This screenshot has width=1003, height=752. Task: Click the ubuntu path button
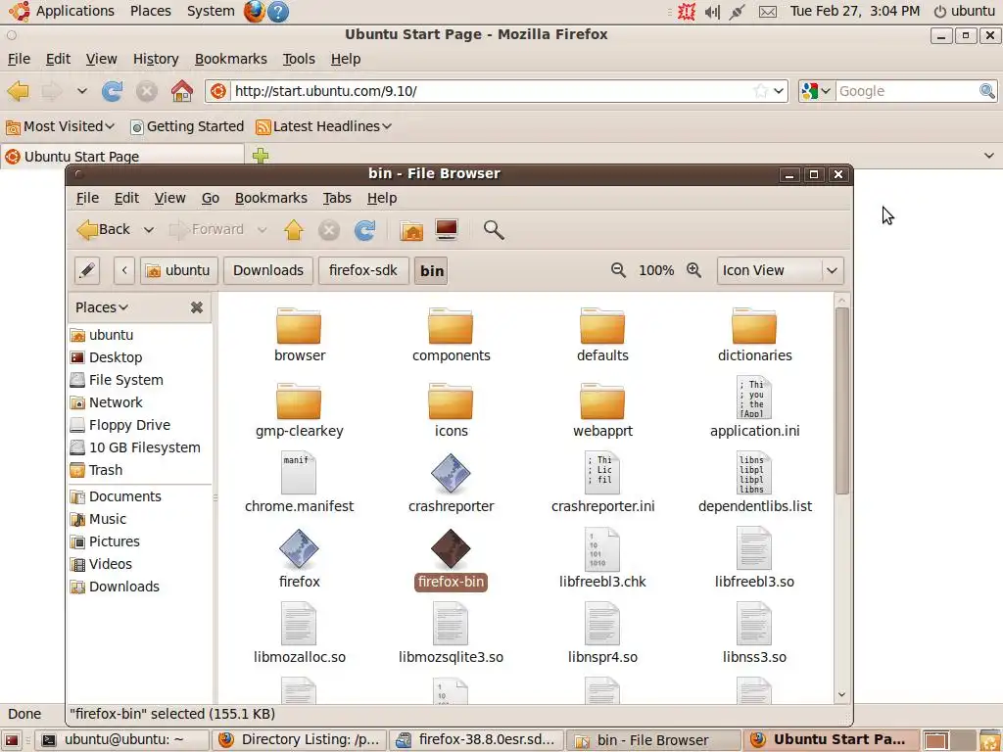coord(179,270)
